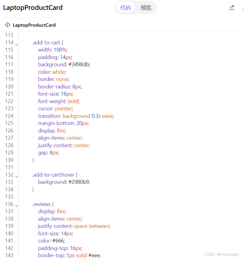Screen dimensions: 244x259
Task: Click the 'border: none;' line
Action: (54, 79)
